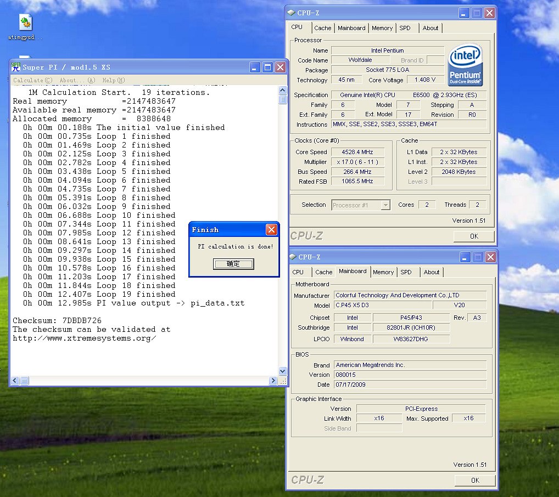Switch to Mainboard tab in top CPU-Z

click(351, 28)
